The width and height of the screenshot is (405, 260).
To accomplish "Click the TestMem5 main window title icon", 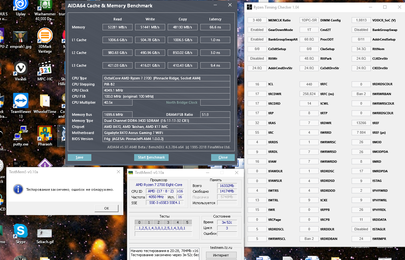I will (130, 173).
